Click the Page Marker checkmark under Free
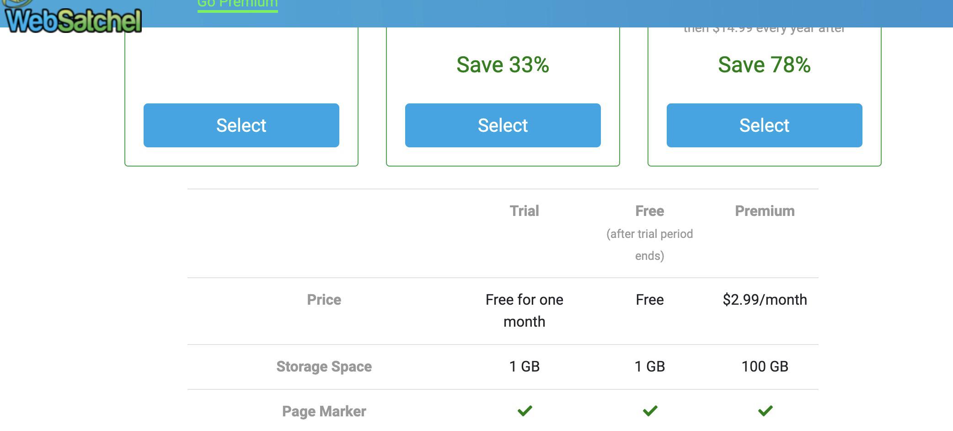 [650, 411]
